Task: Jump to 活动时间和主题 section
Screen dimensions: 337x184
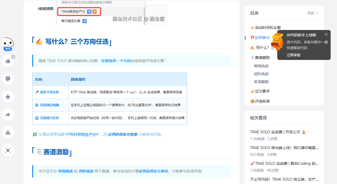Action: [x=266, y=28]
